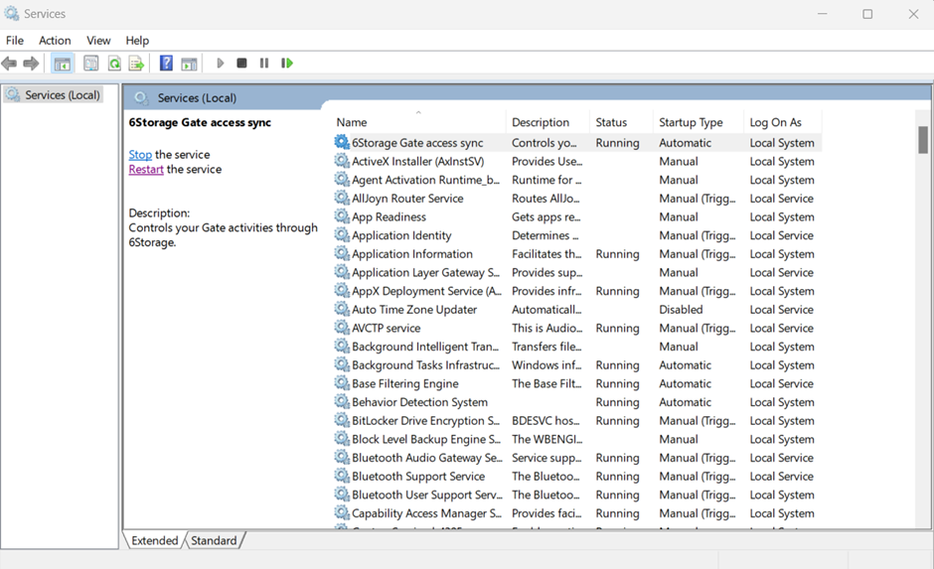The height and width of the screenshot is (569, 934).
Task: Click 'The WBENGI...' description cell
Action: [546, 439]
